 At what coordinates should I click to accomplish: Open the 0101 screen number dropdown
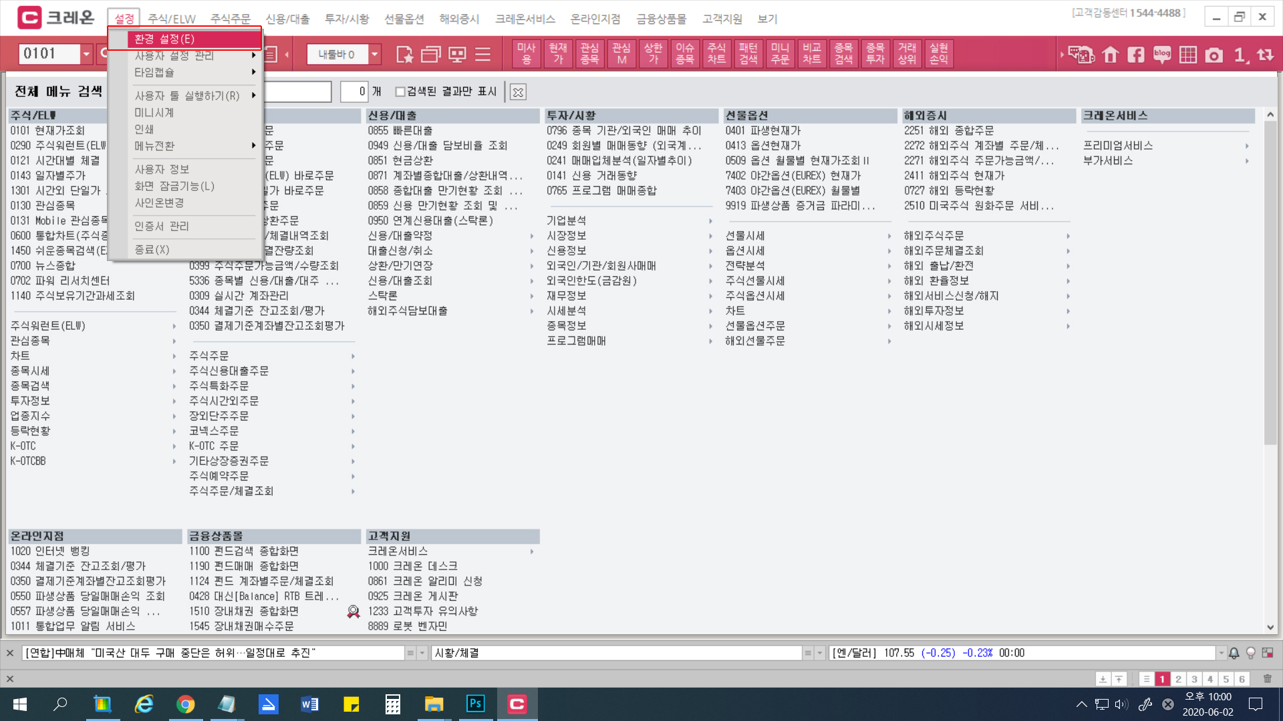[86, 54]
